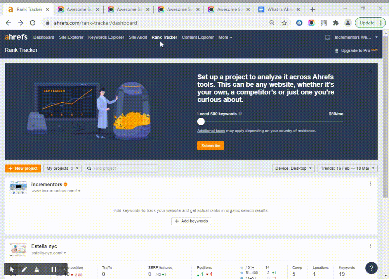
Task: Open Estella-nyc project three-dot menu
Action: [370, 246]
